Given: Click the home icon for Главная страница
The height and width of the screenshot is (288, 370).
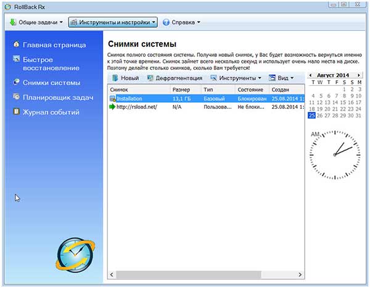Looking at the screenshot, I should click(16, 44).
